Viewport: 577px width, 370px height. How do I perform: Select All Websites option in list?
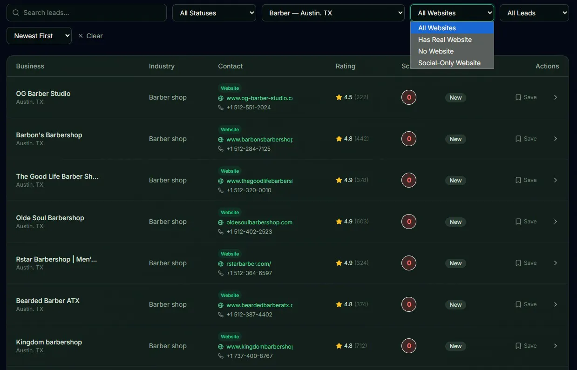(452, 28)
